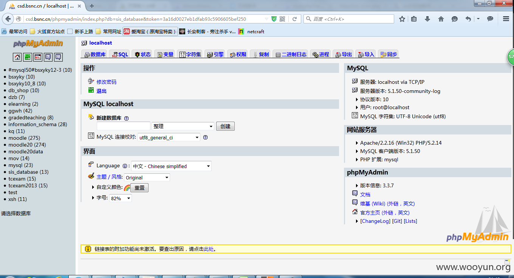Open the SQL query window icon
Image resolution: width=514 pixels, height=278 pixels.
click(x=38, y=57)
